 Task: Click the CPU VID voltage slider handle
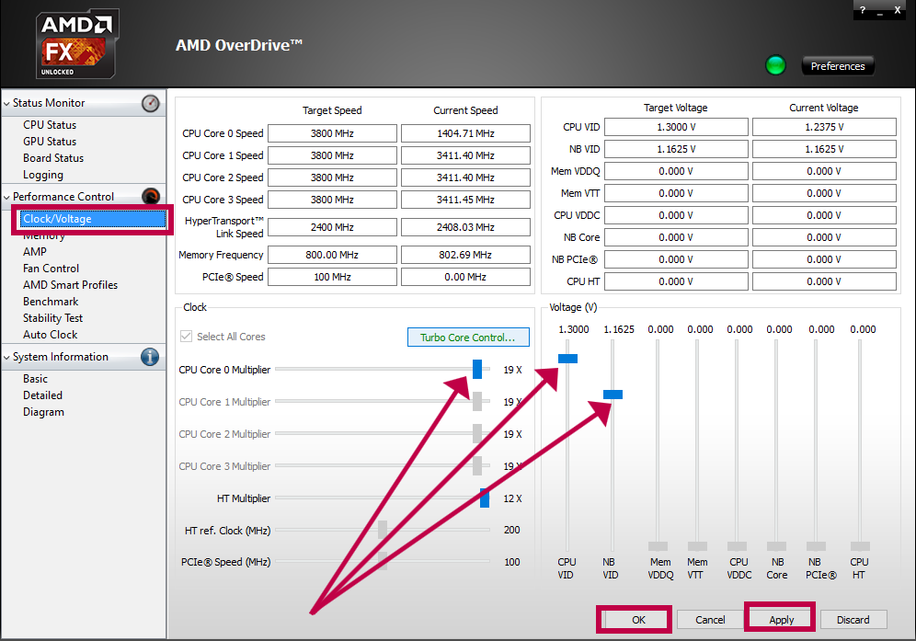[x=567, y=359]
